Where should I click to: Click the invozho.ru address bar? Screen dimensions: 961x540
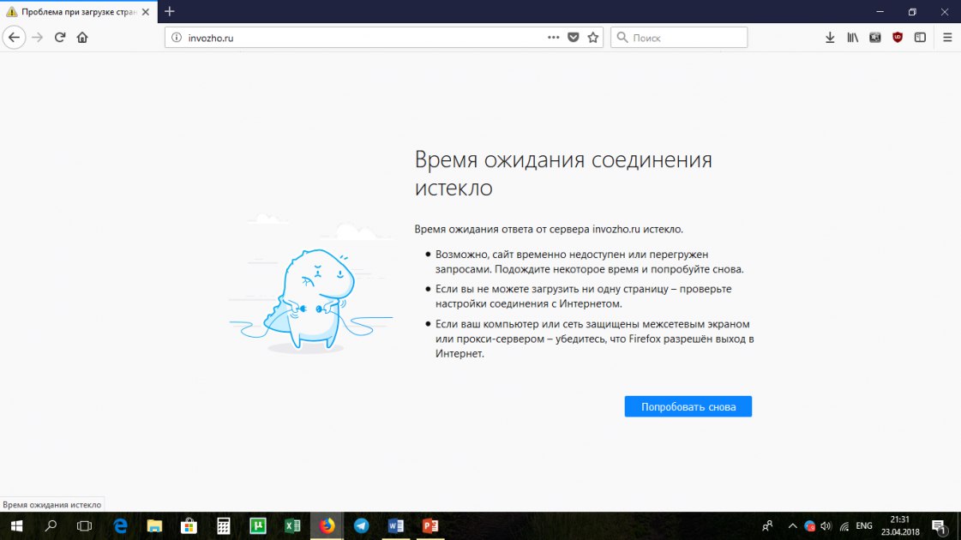[384, 38]
